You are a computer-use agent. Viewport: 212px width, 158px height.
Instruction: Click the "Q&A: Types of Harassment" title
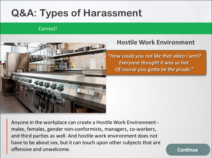(76, 13)
